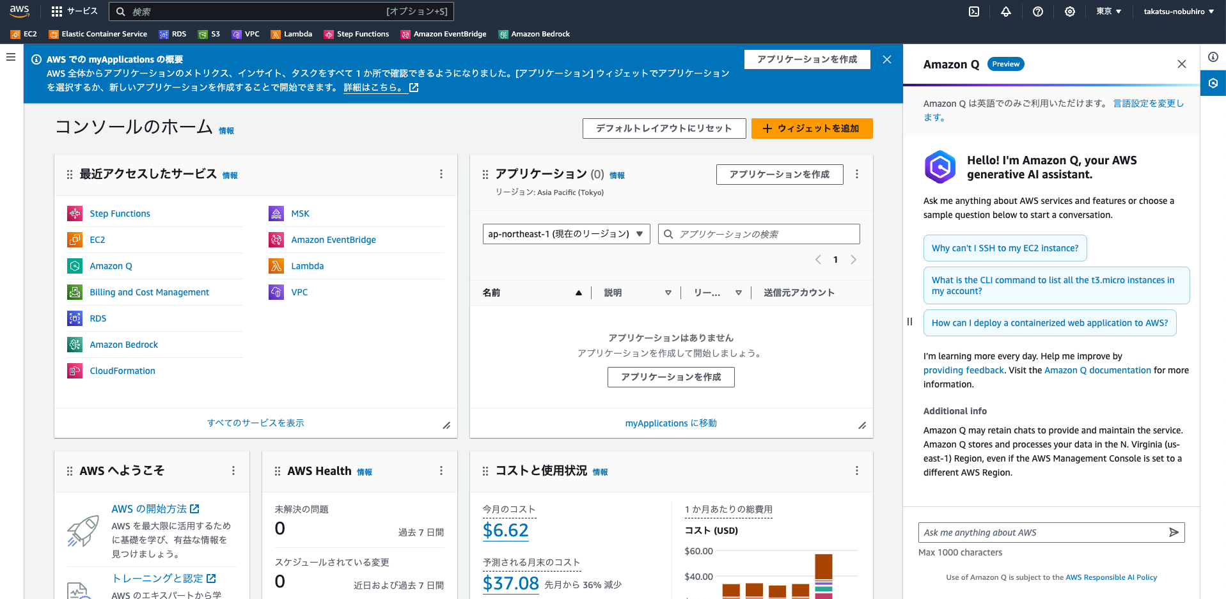Click the 言語設定を変更します link
The height and width of the screenshot is (599, 1226).
(x=1053, y=110)
